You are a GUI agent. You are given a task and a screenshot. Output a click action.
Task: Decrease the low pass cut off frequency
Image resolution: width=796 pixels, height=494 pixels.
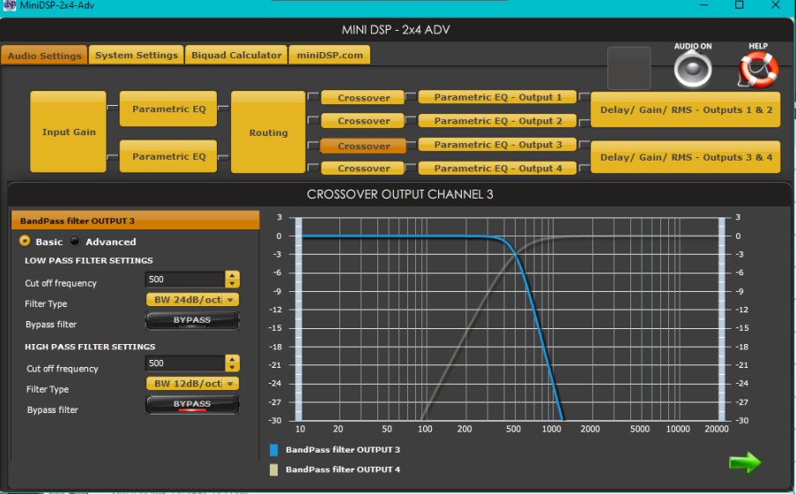coord(232,283)
